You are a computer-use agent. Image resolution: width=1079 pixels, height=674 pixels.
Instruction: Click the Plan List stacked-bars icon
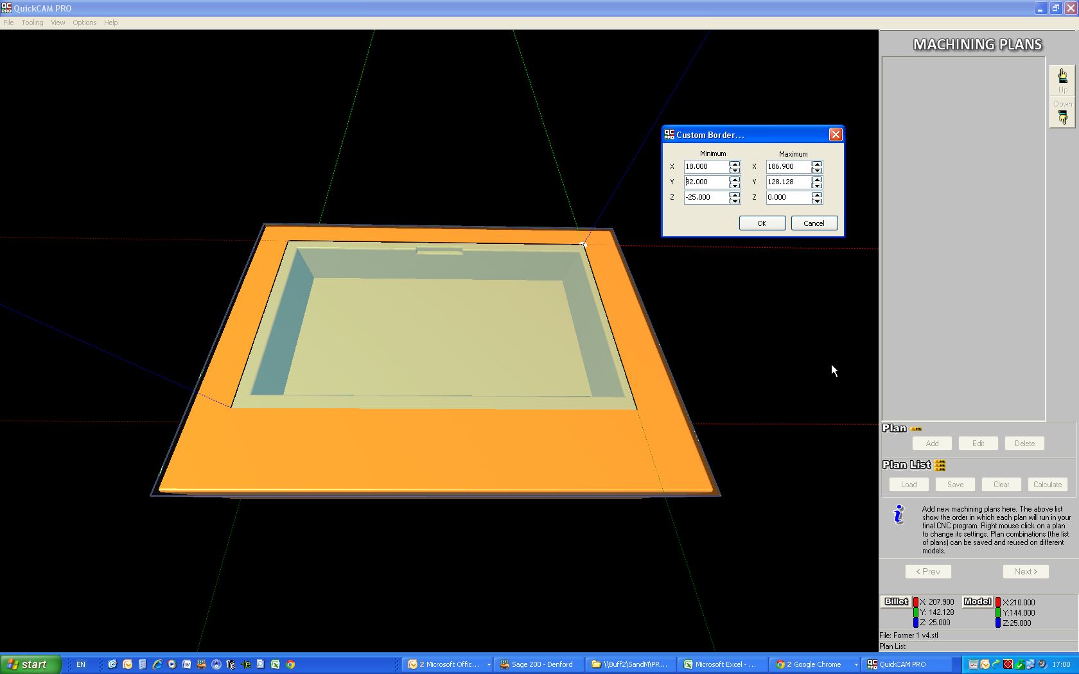click(940, 465)
